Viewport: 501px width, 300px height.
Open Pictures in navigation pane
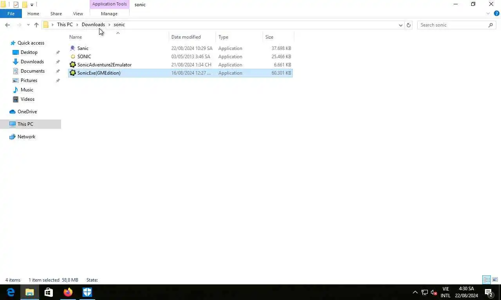point(29,80)
